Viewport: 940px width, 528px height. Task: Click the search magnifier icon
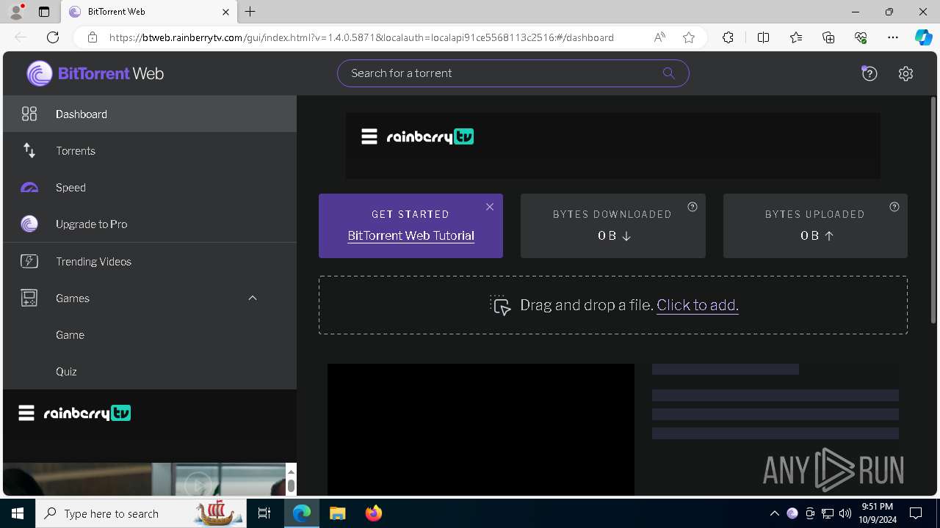point(668,73)
